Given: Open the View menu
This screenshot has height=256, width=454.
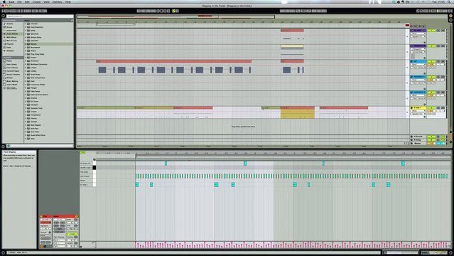Looking at the screenshot, I should click(x=46, y=1).
